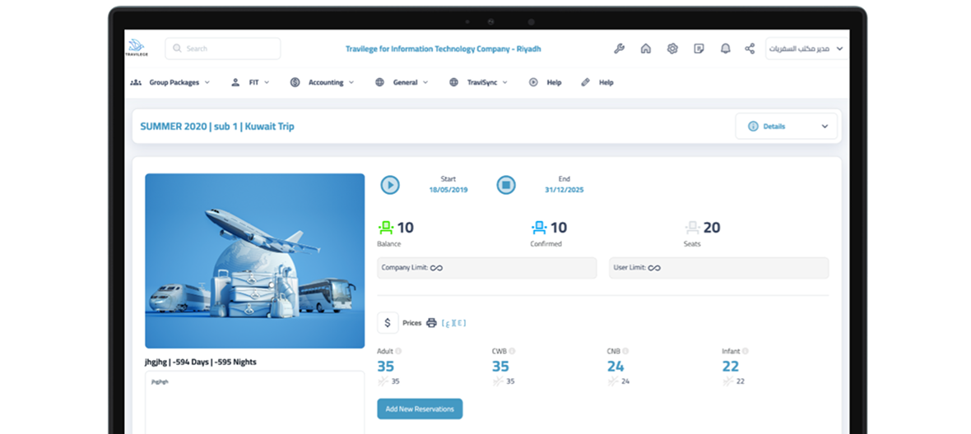Screen dimensions: 971x434
Task: Open the FIT menu
Action: pos(253,82)
